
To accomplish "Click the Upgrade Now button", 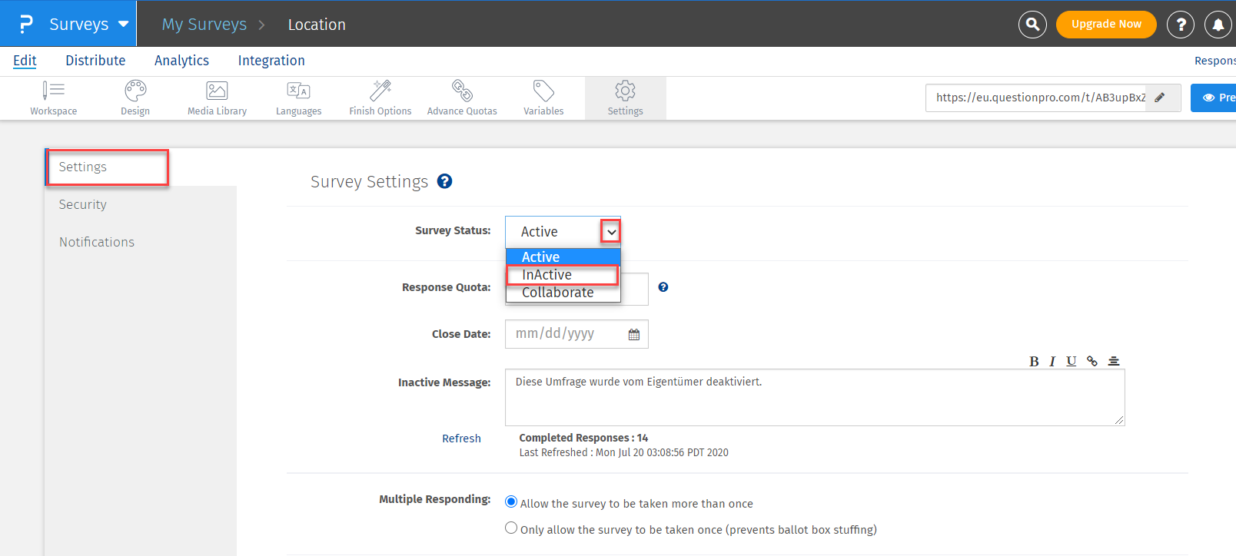I will [1106, 25].
